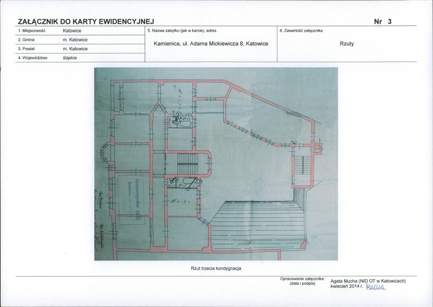This screenshot has width=433, height=307.
Task: Click the lower bathroom bathtub symbol
Action: (190, 183)
